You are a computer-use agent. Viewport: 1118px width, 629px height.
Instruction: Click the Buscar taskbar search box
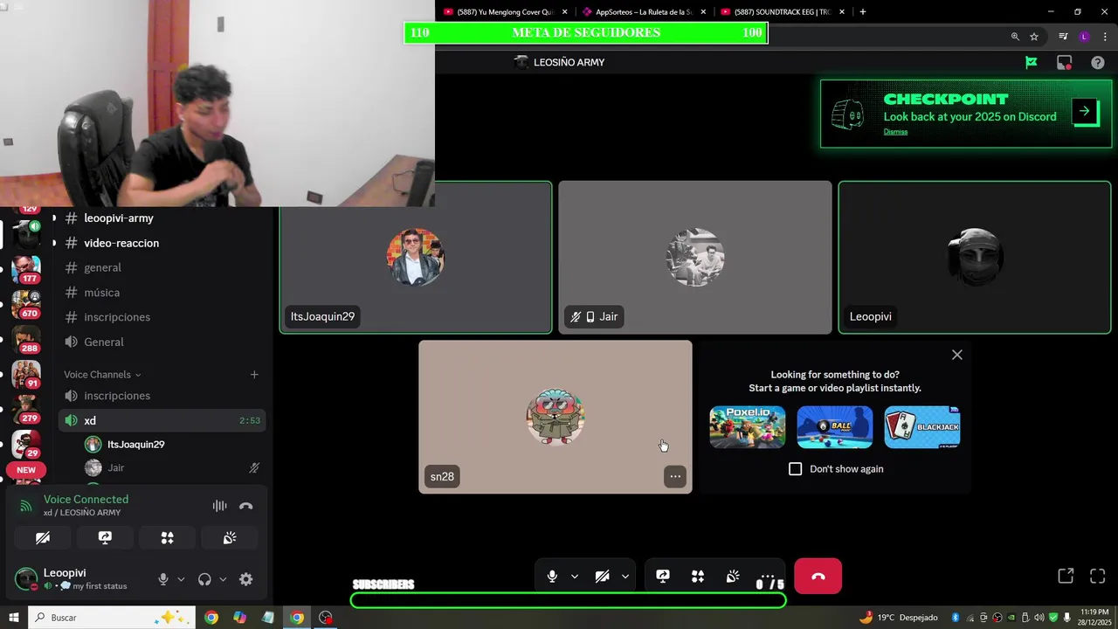[114, 618]
